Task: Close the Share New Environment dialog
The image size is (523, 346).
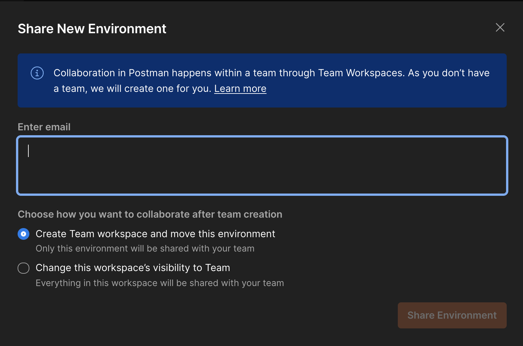Action: coord(500,28)
